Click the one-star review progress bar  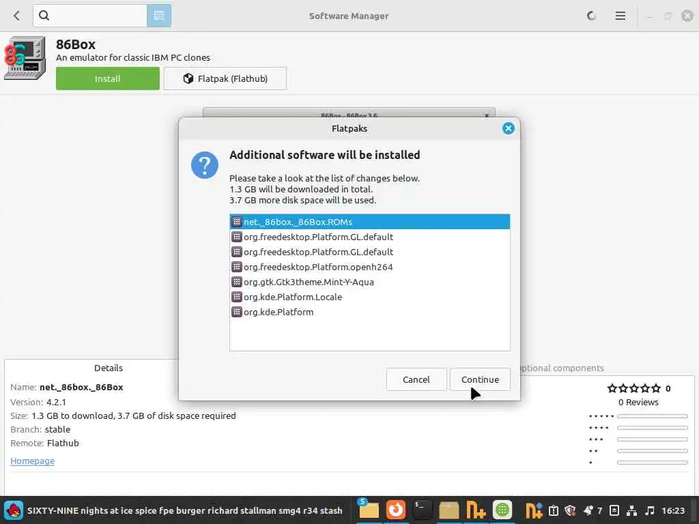click(x=652, y=463)
